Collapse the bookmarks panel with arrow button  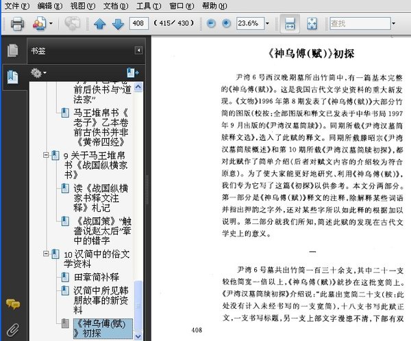[x=138, y=50]
